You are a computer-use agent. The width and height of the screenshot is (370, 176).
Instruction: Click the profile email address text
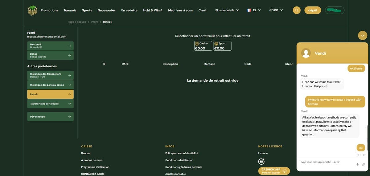click(x=47, y=37)
